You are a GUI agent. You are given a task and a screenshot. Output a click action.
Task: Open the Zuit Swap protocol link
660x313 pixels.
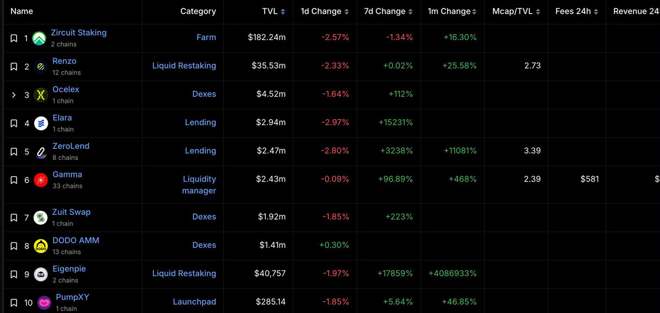coord(71,212)
